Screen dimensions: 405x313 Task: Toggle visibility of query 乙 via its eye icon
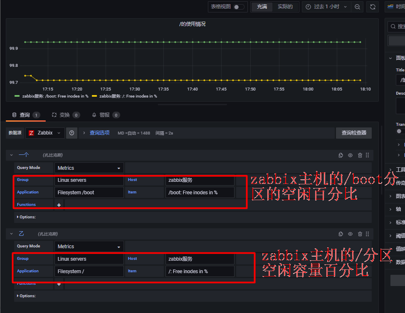(x=350, y=234)
